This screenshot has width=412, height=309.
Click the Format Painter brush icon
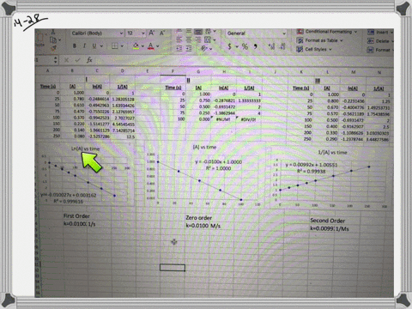coord(53,48)
